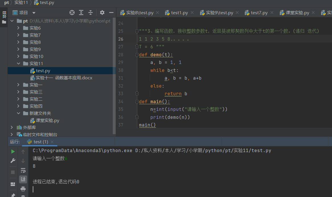Screen dimensions: 332x197
Task: Collapse all items in project tree
Action: point(91,13)
